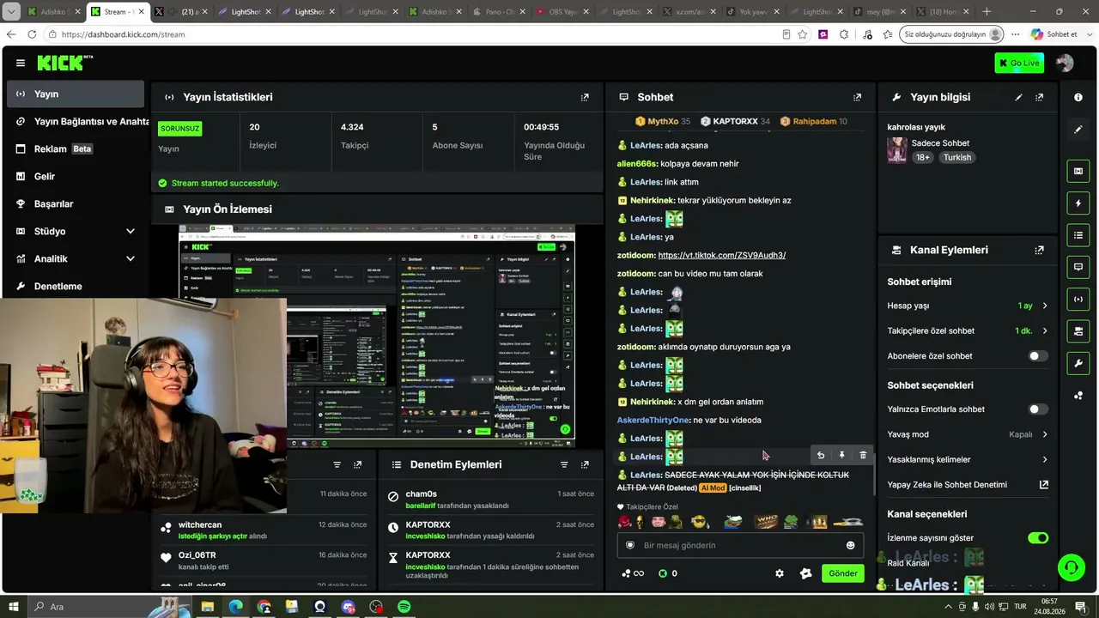Screen dimensions: 1099x618
Task: Click the cham0s moderation entry
Action: (x=490, y=500)
